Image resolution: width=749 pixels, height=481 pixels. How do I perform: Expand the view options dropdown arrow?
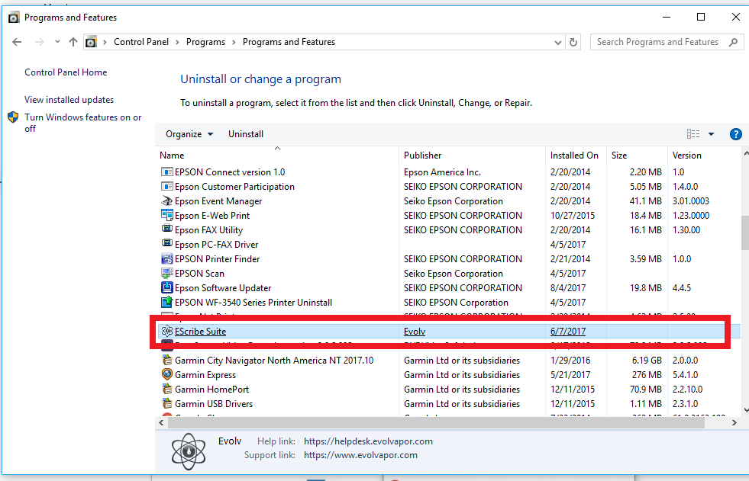pos(711,134)
